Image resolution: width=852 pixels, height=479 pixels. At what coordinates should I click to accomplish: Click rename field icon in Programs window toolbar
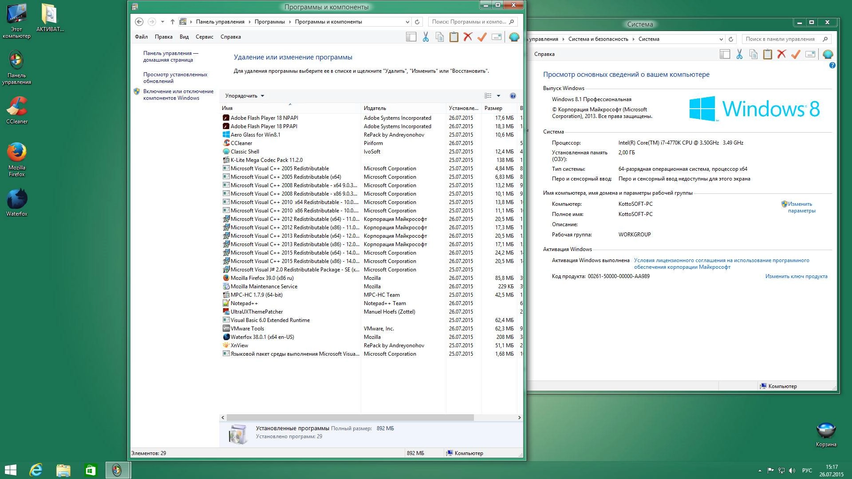[497, 37]
